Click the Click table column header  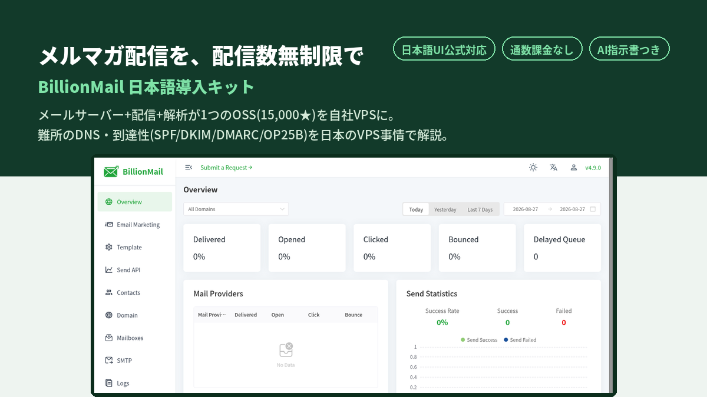(x=313, y=315)
